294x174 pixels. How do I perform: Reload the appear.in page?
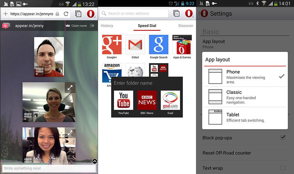pyautogui.click(x=66, y=14)
